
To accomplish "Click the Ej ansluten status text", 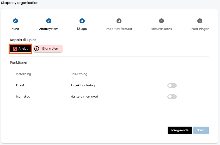I will click(50, 49).
